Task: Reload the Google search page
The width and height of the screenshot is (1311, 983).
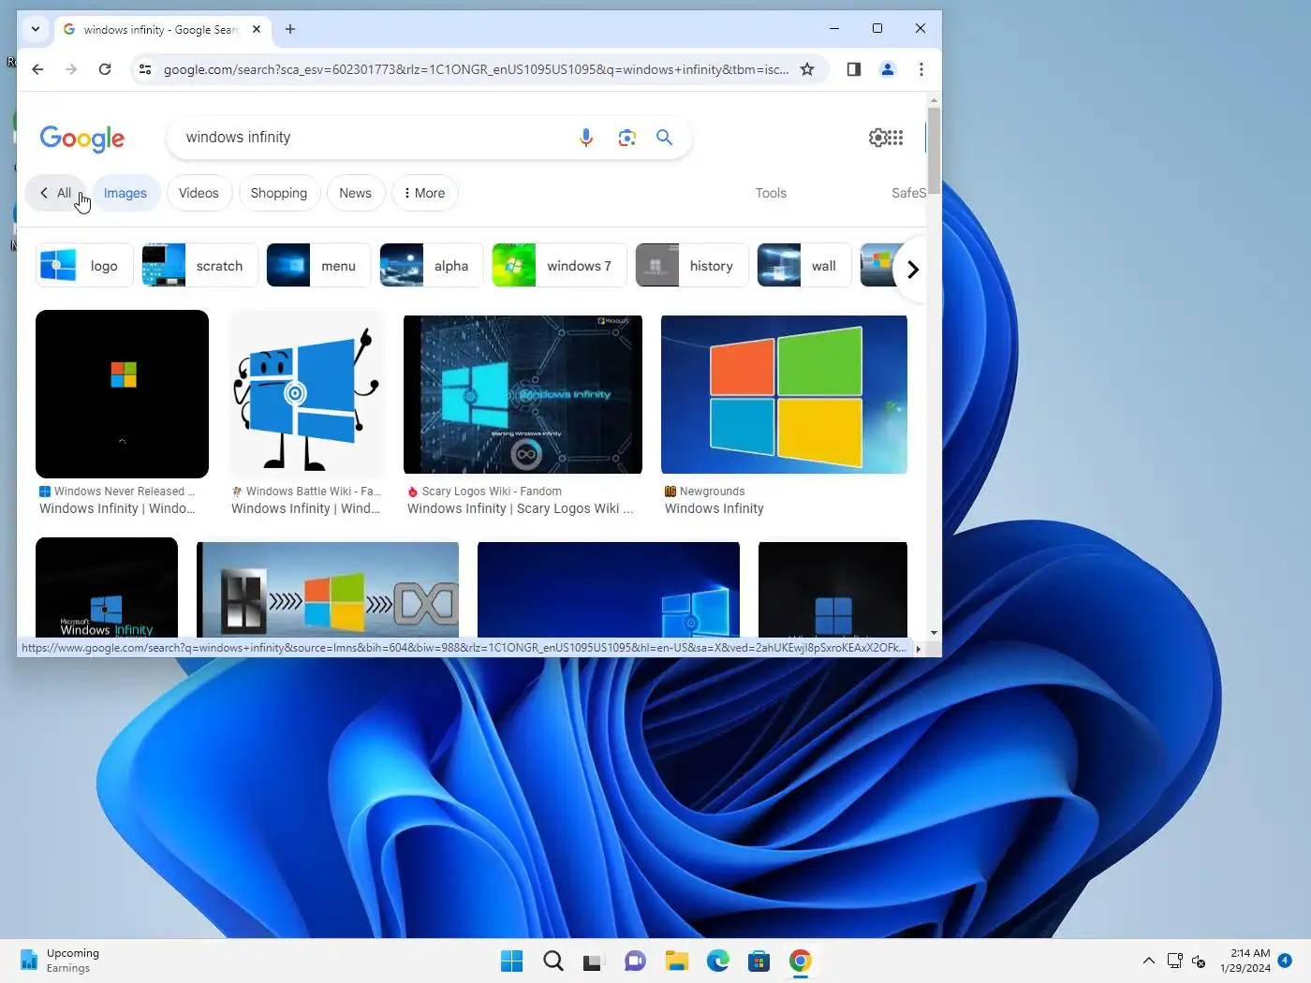Action: pos(105,69)
